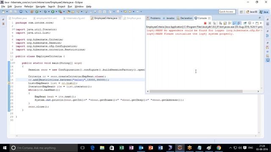This screenshot has height=152, width=271.
Task: Click the console horizontal scrollbar thumb
Action: click(x=196, y=91)
